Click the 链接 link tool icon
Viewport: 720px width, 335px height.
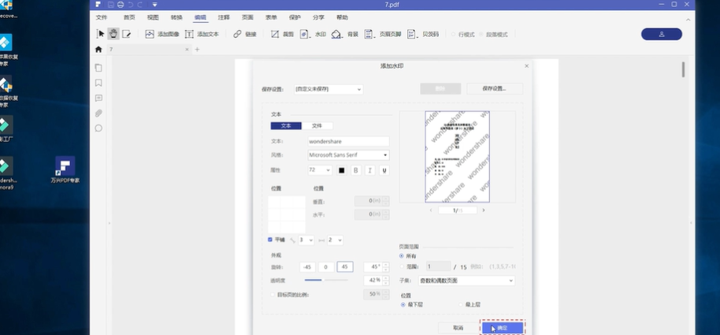pos(237,34)
